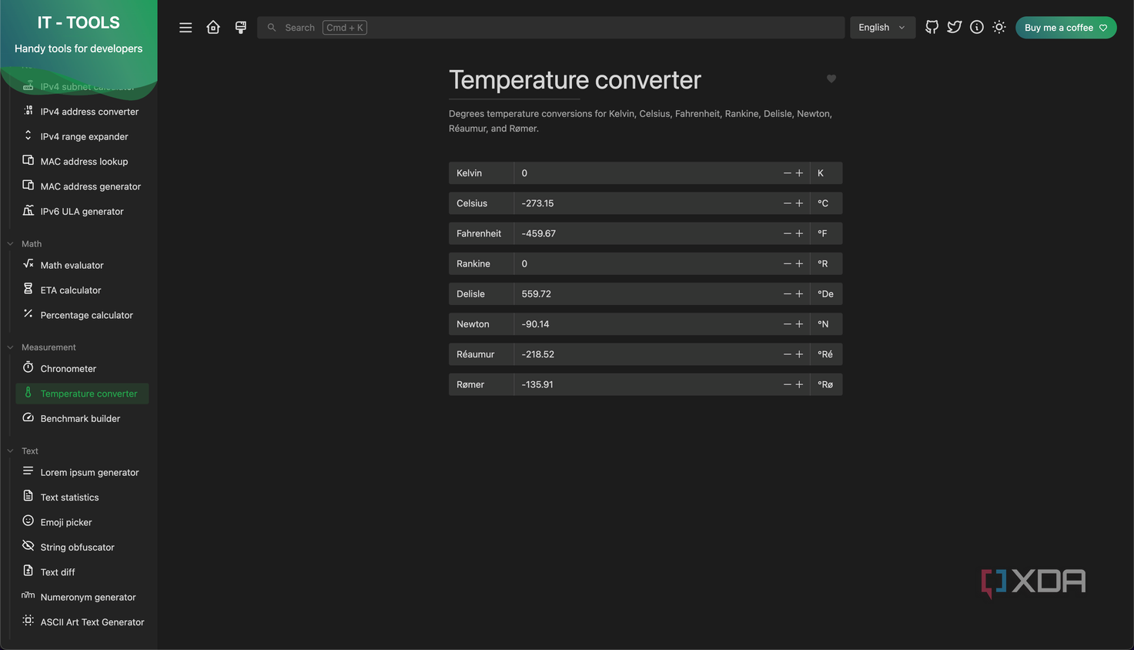Click the UI lib paint roller icon

[241, 28]
